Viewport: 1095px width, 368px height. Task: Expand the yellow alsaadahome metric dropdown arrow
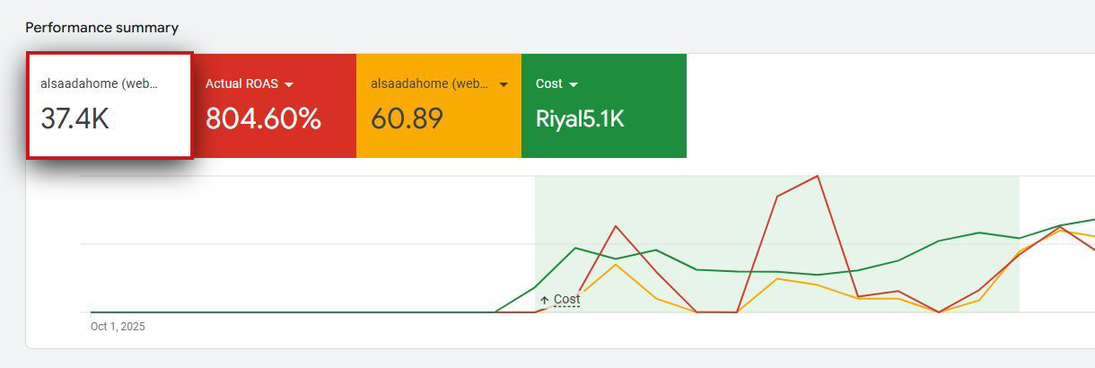pyautogui.click(x=504, y=84)
